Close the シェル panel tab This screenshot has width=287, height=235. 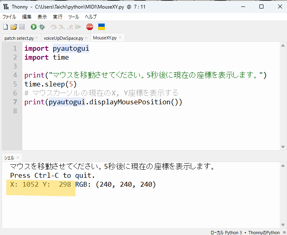(x=18, y=157)
